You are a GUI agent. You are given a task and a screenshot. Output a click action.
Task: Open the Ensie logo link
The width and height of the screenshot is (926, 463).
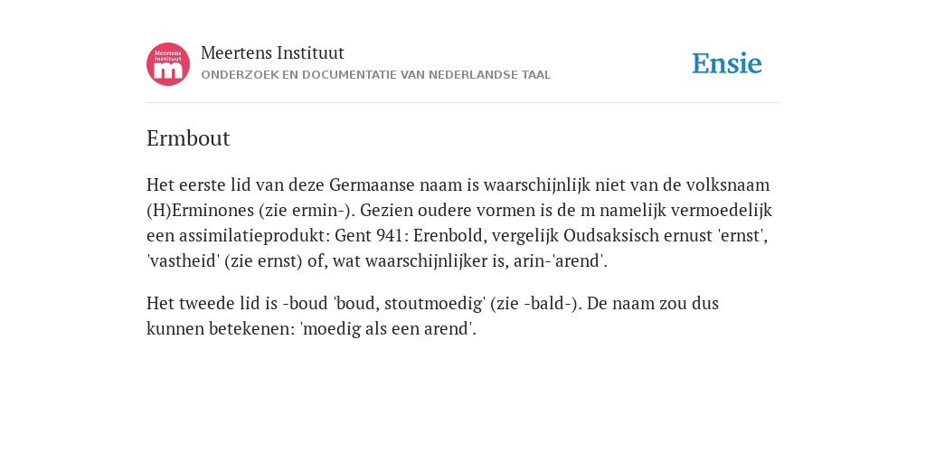727,63
